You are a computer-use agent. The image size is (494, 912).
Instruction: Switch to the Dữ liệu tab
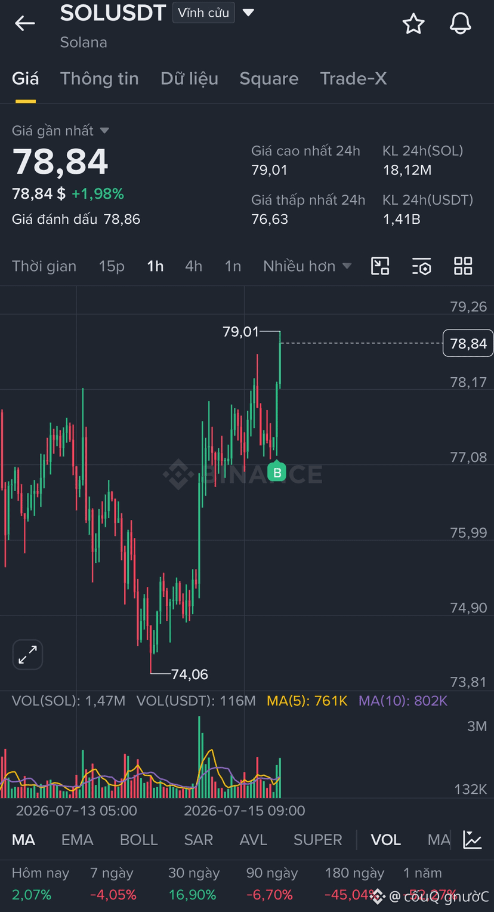[x=189, y=79]
